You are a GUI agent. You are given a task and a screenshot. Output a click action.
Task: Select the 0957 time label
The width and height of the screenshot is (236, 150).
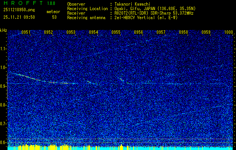(x=161, y=32)
